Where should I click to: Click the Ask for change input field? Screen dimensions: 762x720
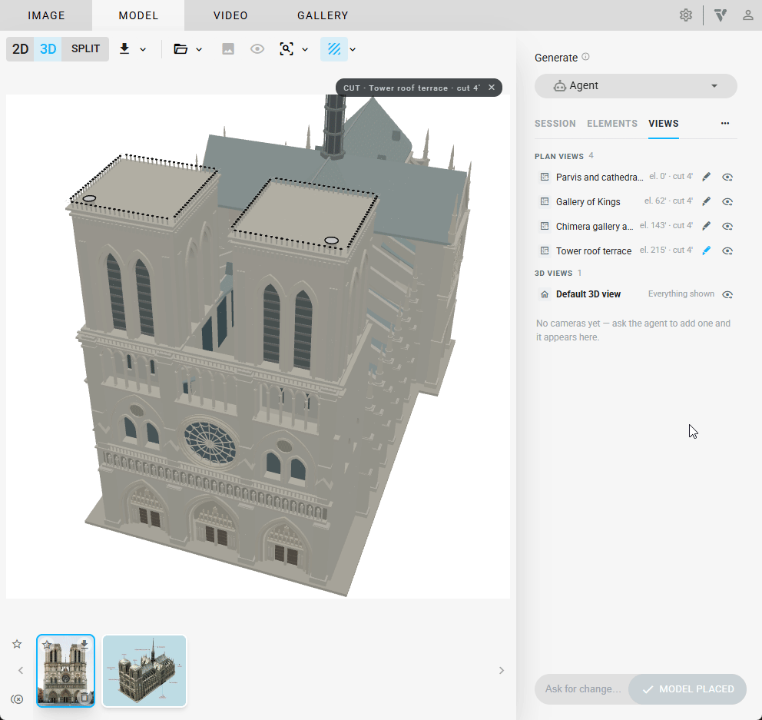(x=583, y=689)
